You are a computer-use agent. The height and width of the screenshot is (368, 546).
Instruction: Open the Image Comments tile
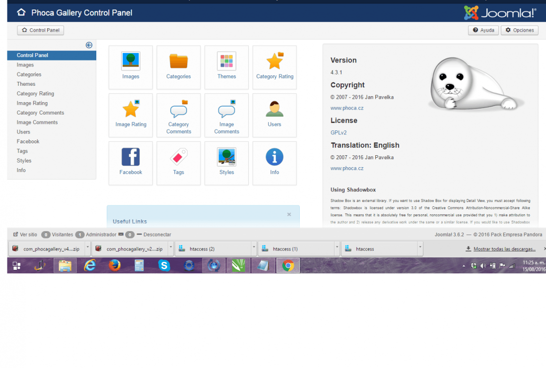click(227, 115)
